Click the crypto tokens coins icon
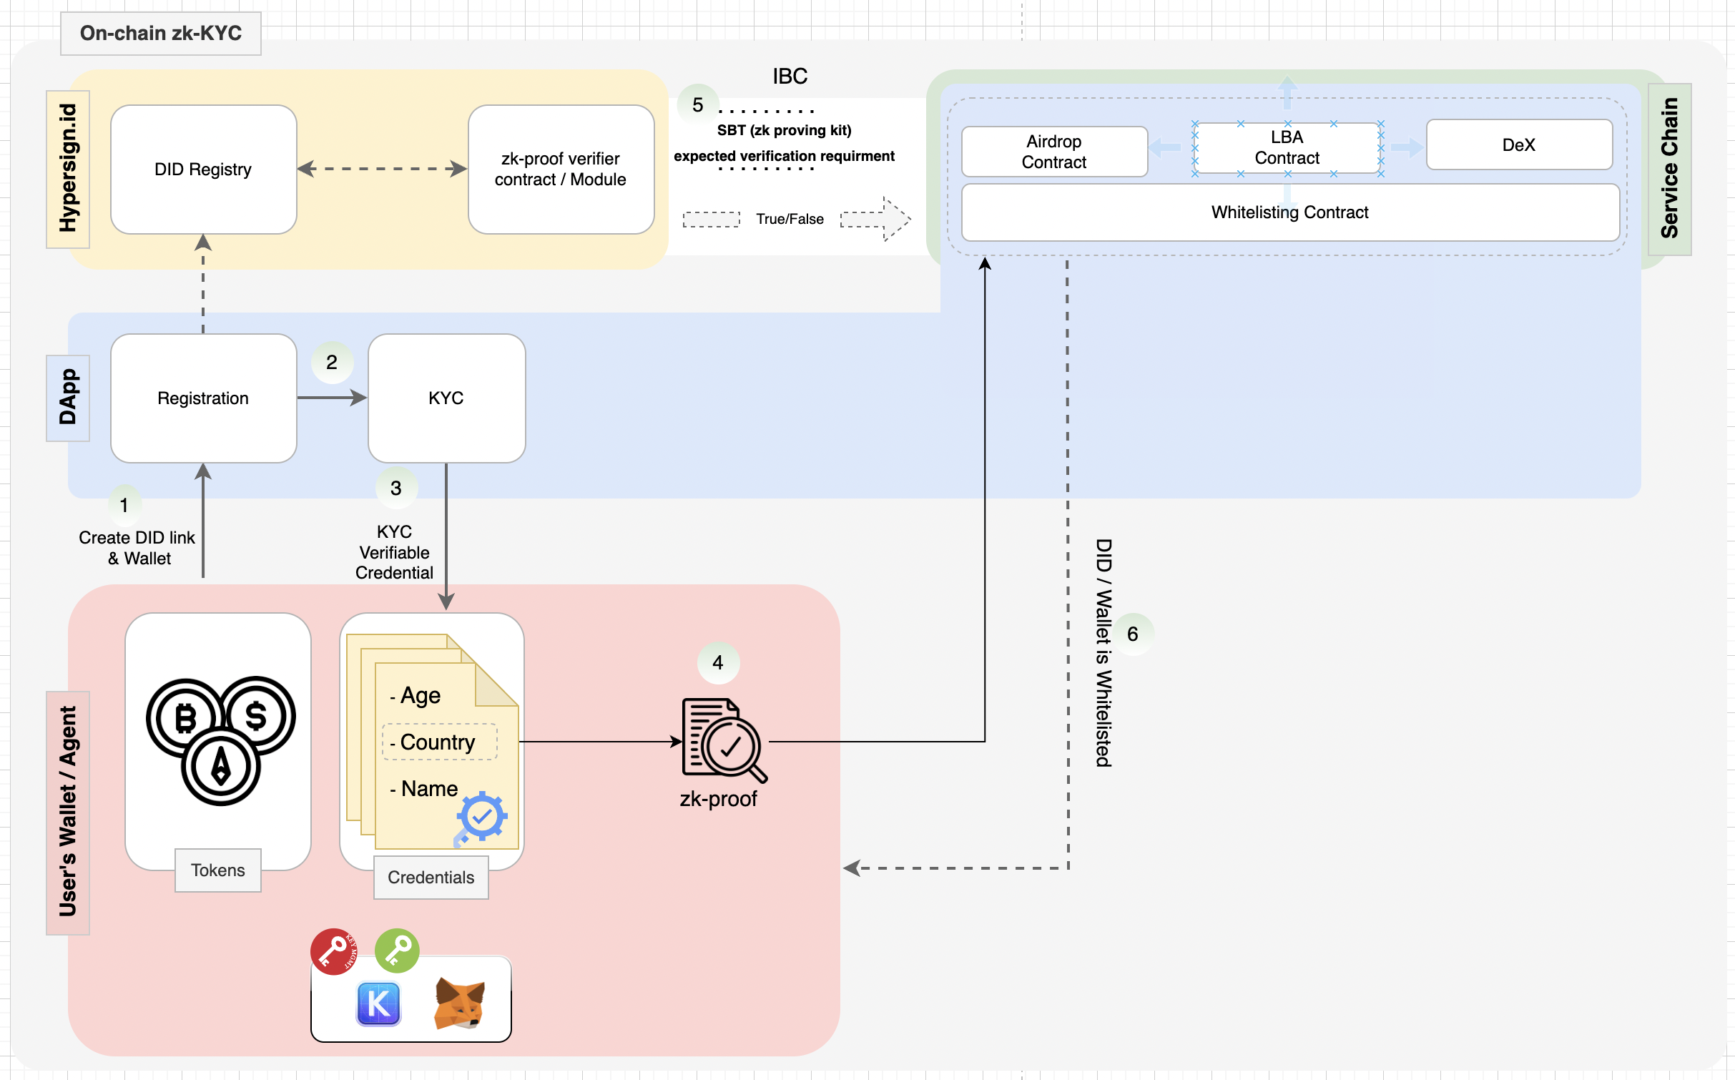1735x1080 pixels. pyautogui.click(x=220, y=740)
